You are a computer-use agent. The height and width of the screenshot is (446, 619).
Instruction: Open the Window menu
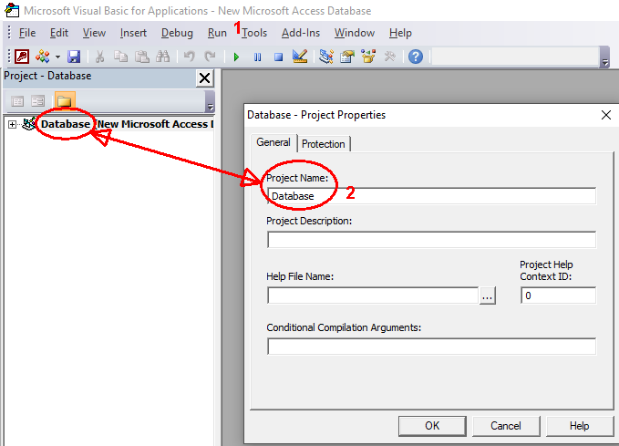(x=355, y=33)
